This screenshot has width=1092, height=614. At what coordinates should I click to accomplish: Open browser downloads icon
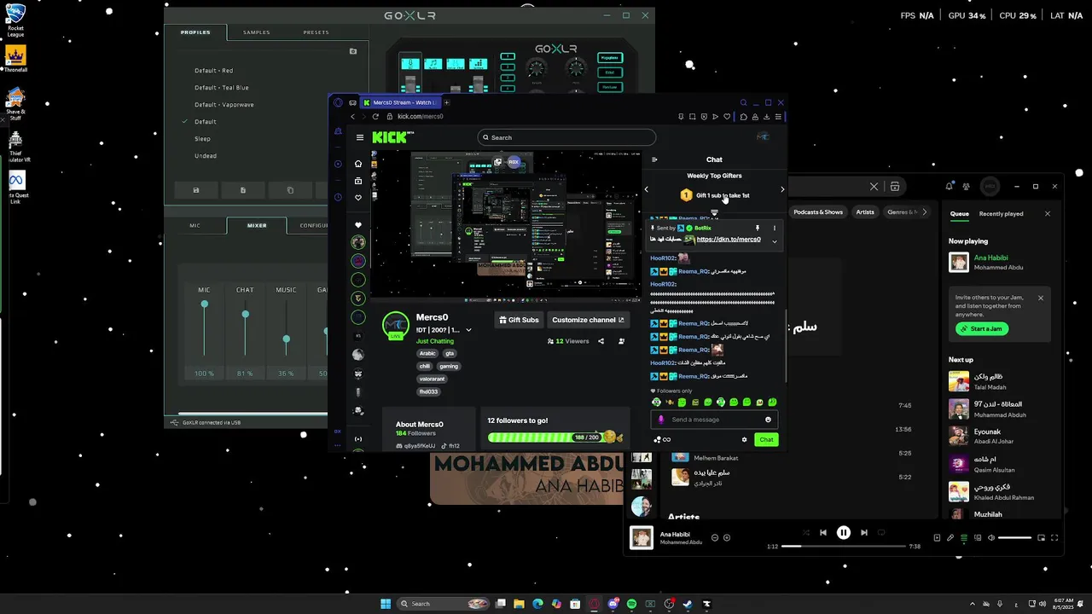[x=766, y=117]
